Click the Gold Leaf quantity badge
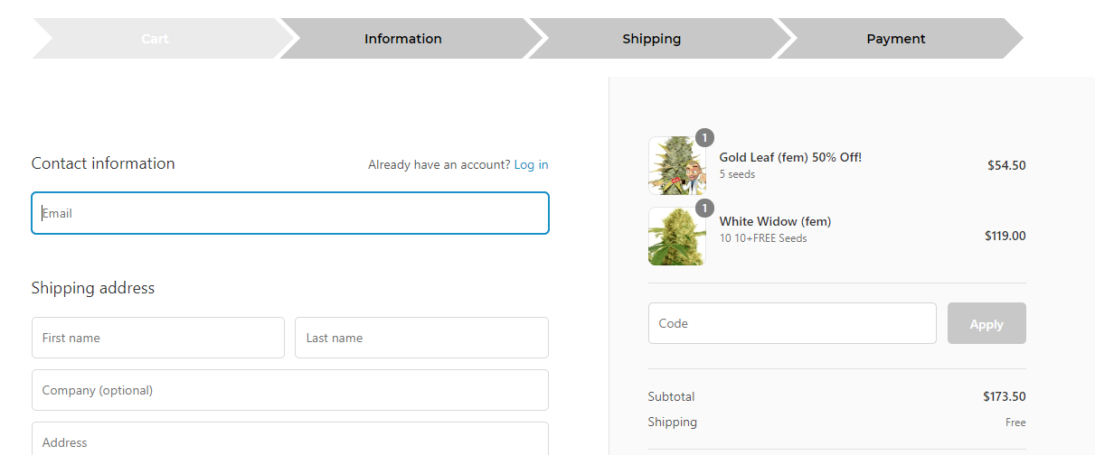Screen dimensions: 1095x455 point(704,137)
